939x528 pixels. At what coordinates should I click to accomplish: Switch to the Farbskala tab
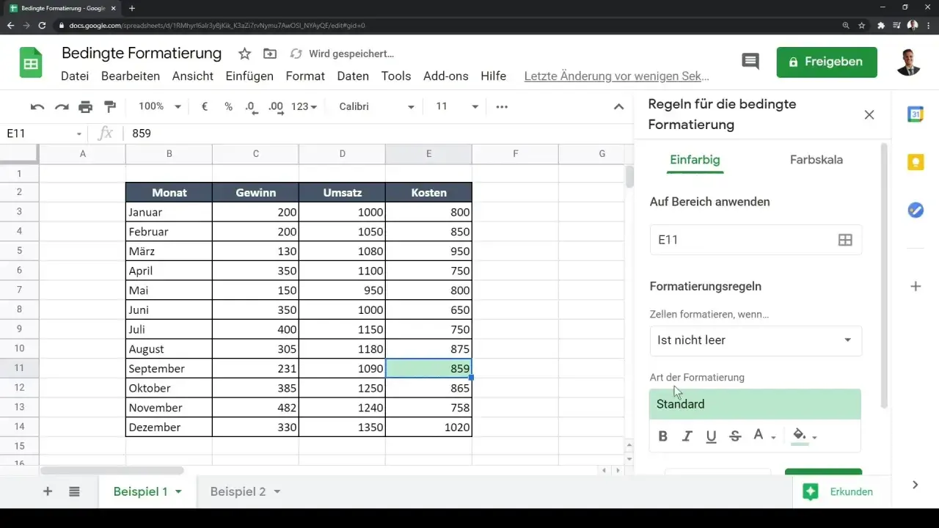tap(816, 159)
